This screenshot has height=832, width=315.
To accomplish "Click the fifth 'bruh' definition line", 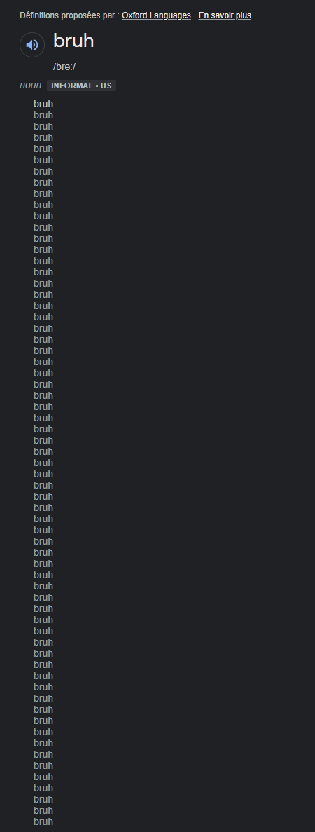I will click(43, 149).
